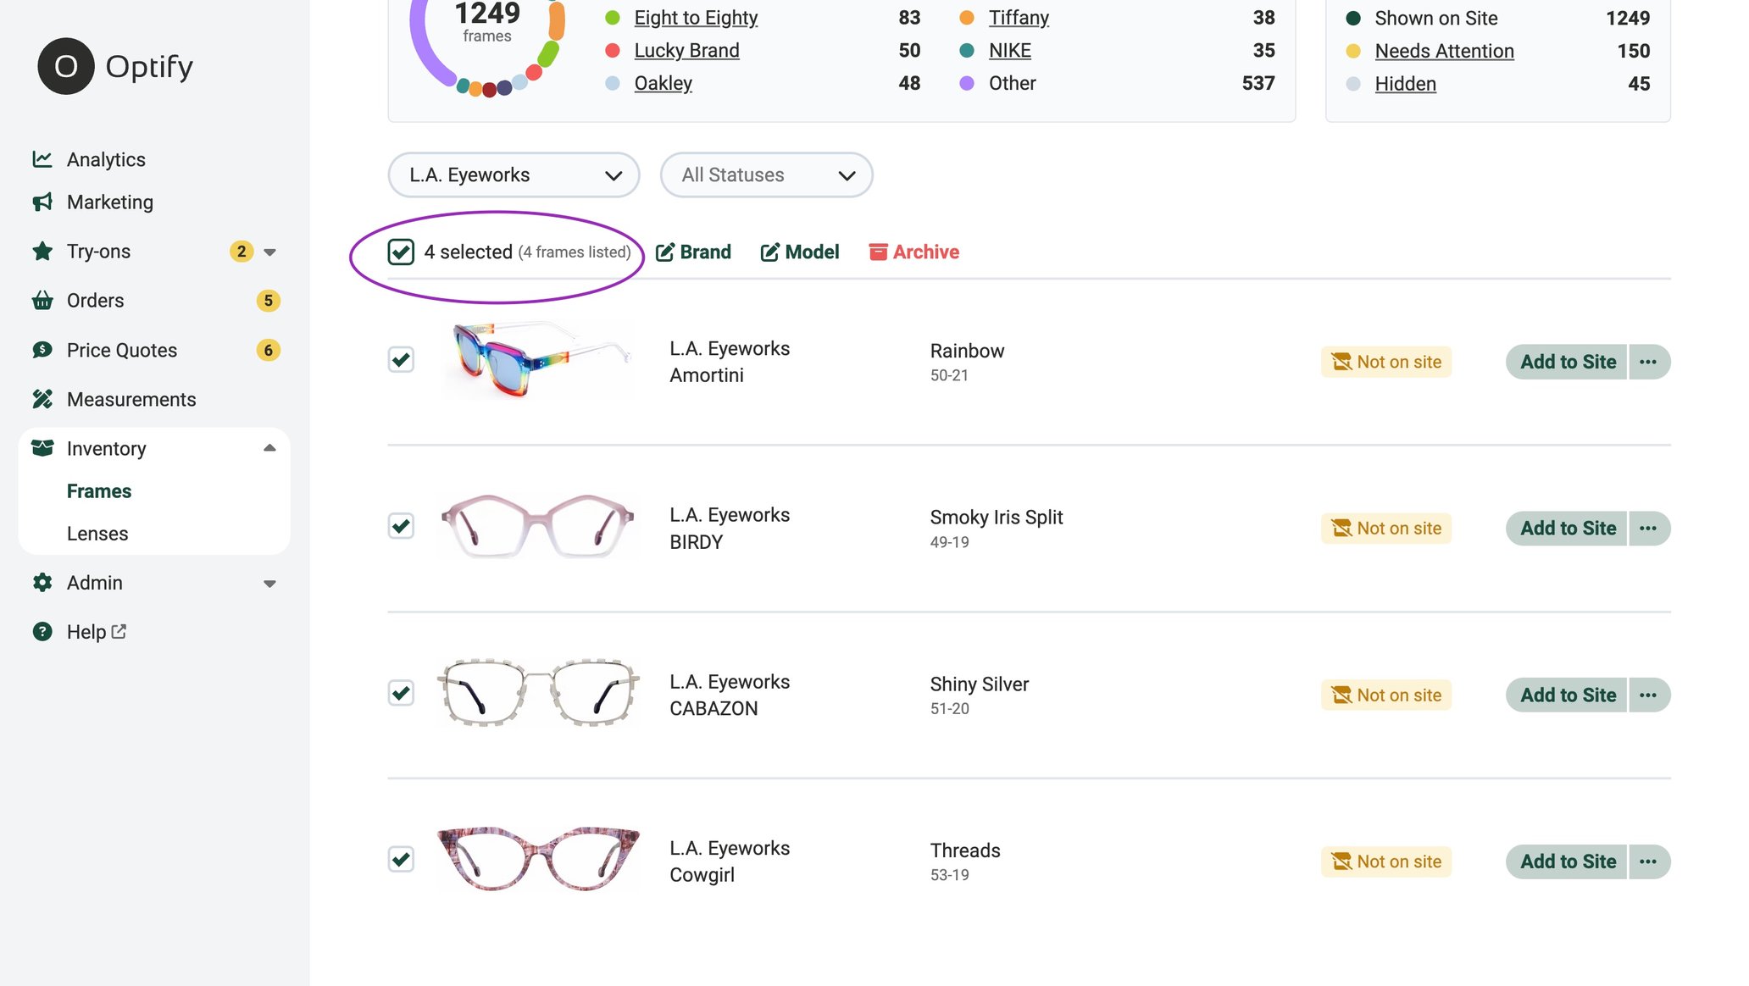Click the Archive trash icon

877,252
